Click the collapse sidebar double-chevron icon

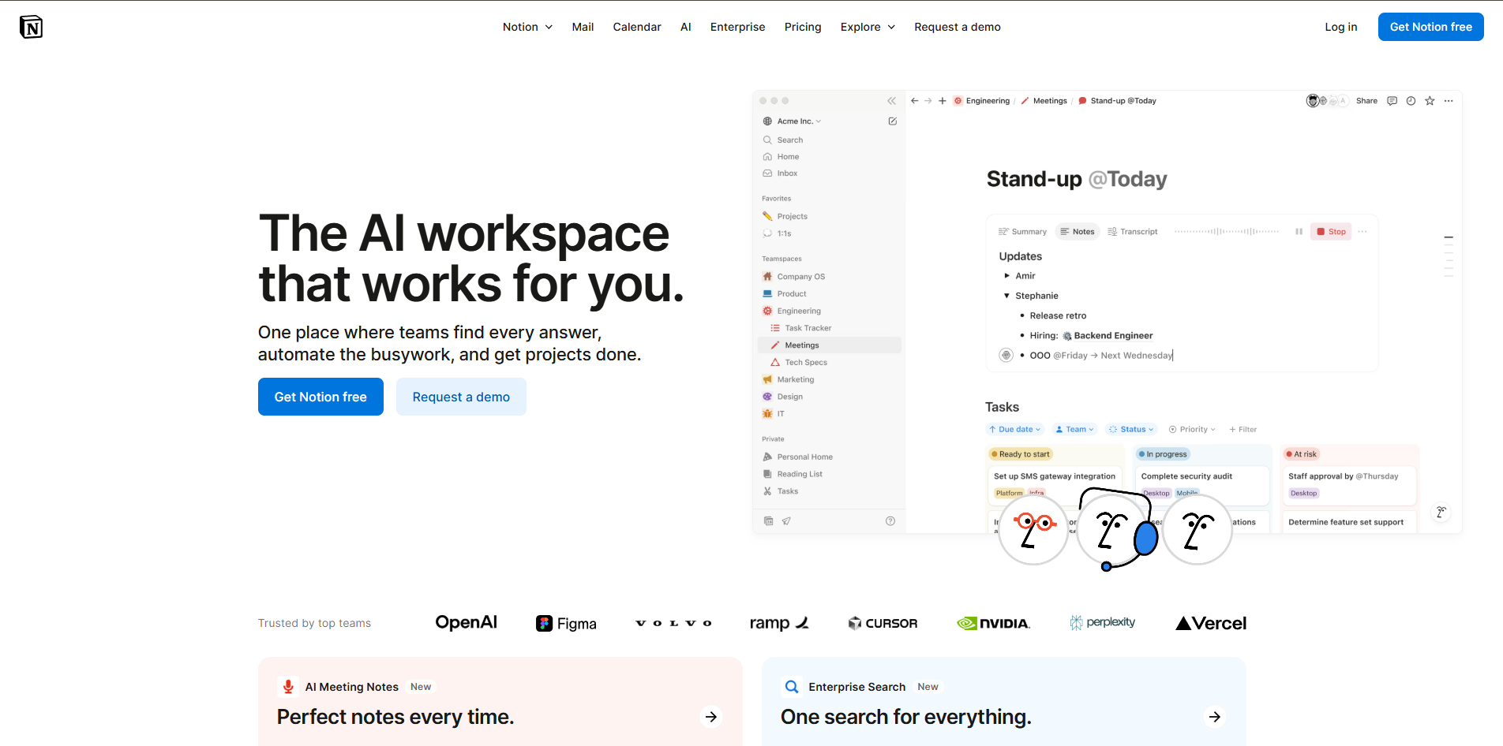point(891,101)
